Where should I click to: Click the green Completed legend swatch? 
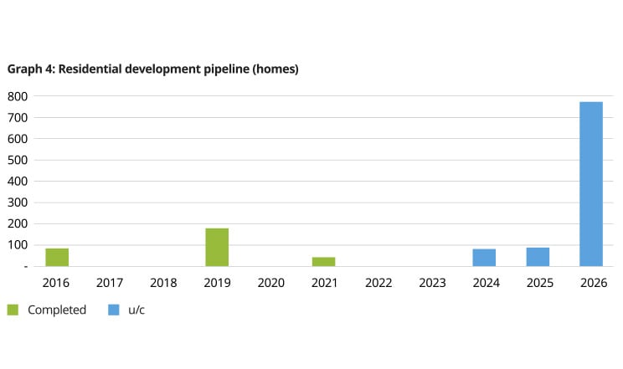13,310
